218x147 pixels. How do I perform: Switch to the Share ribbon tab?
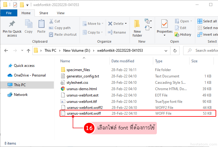click(x=44, y=13)
